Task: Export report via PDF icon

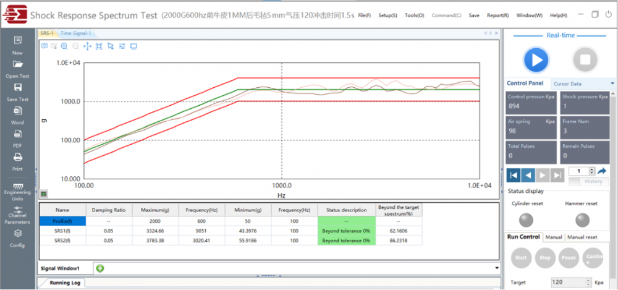Action: click(17, 137)
